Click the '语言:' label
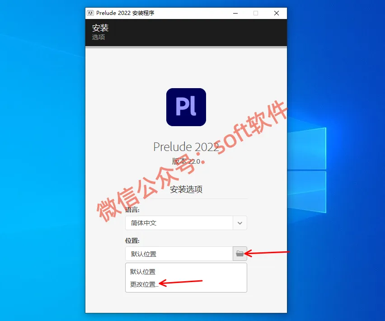 click(x=132, y=210)
